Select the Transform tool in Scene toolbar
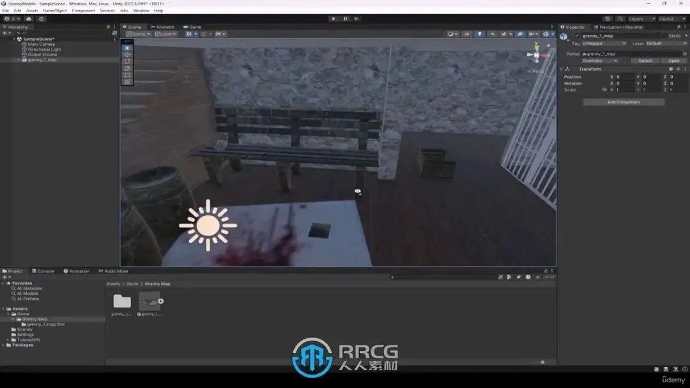Image resolution: width=690 pixels, height=388 pixels. coord(127,82)
